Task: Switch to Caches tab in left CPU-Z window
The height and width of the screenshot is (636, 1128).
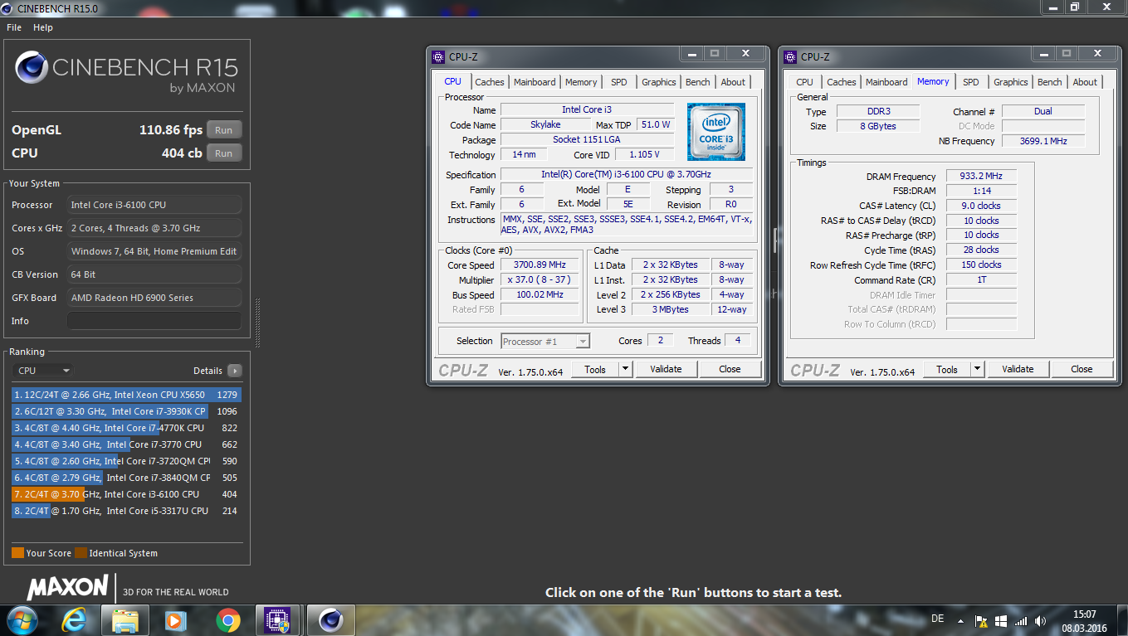Action: click(x=489, y=82)
